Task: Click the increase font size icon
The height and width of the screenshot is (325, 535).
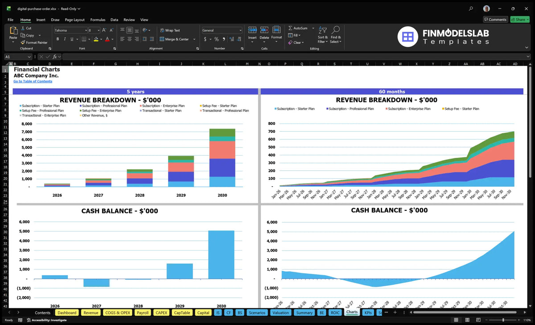Action: click(104, 30)
